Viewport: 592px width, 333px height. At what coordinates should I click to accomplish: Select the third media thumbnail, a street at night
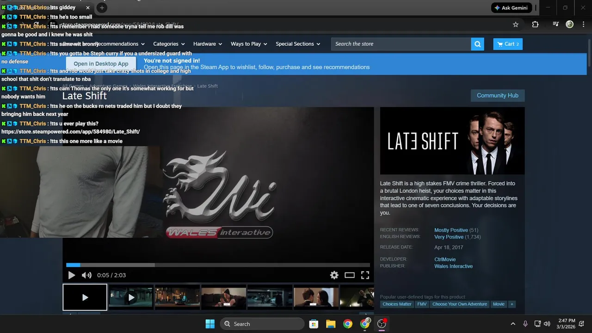tap(177, 297)
